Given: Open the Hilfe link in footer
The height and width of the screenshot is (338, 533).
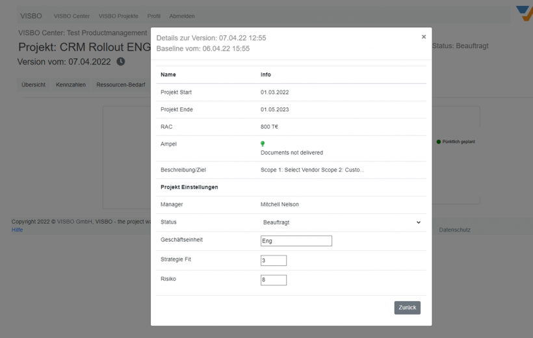Looking at the screenshot, I should (x=17, y=229).
